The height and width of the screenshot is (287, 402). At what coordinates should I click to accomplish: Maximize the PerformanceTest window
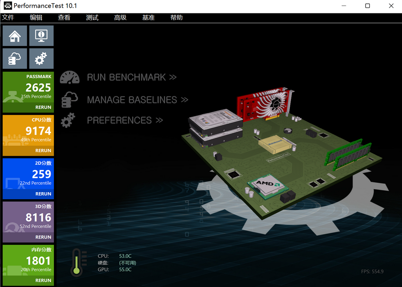coord(367,6)
